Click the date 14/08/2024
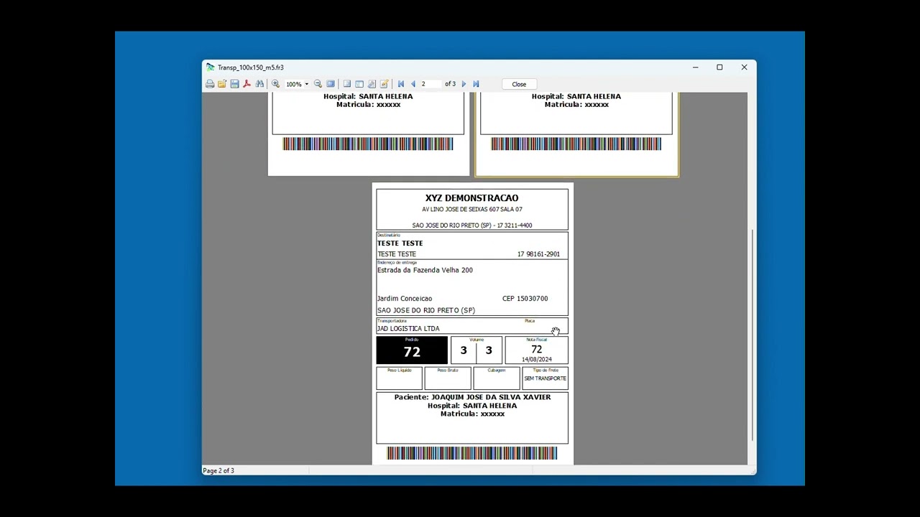This screenshot has width=920, height=517. [x=537, y=360]
